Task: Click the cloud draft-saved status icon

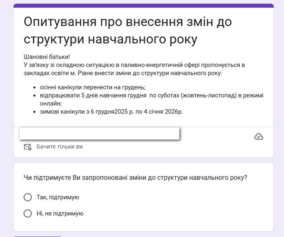Action: 259,136
